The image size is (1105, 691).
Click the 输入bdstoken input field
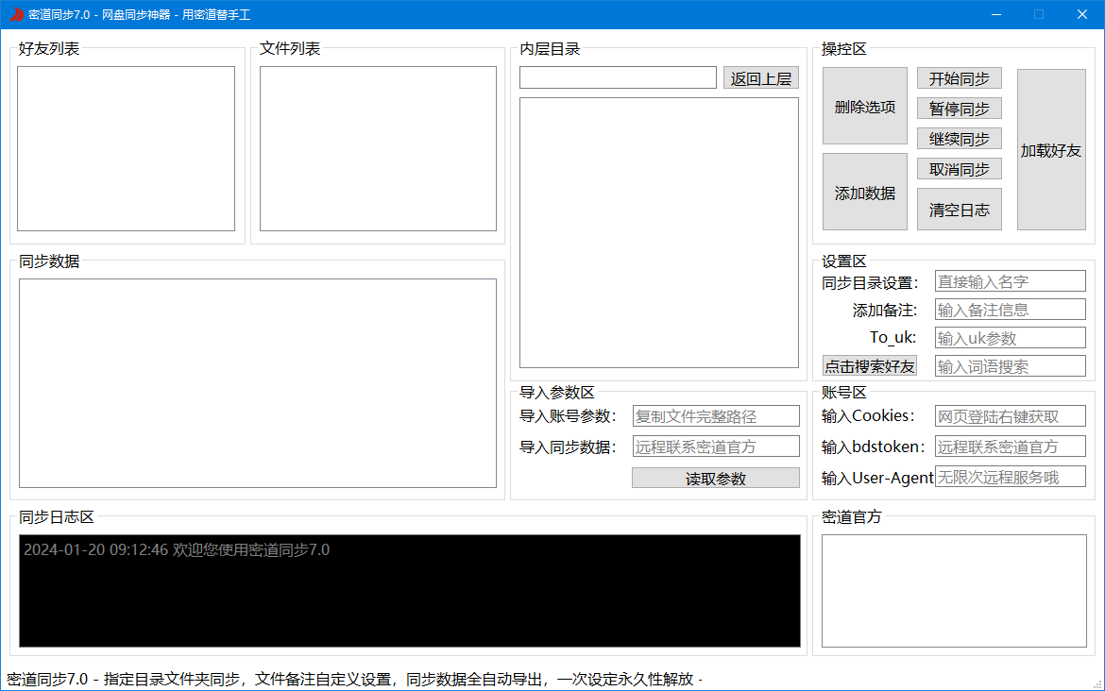tap(1010, 446)
